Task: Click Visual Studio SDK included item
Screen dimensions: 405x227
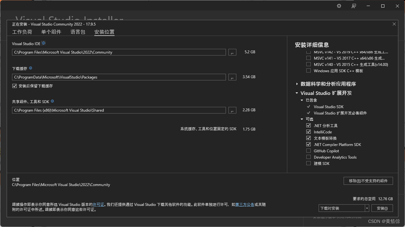Action: 328,107
